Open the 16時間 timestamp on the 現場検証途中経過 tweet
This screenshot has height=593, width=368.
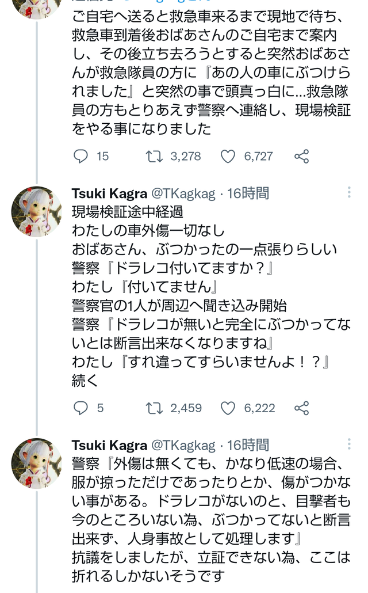pos(248,193)
